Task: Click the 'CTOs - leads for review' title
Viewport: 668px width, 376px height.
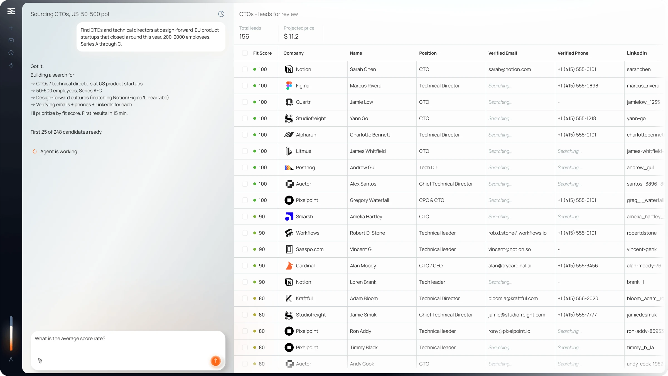Action: (268, 14)
